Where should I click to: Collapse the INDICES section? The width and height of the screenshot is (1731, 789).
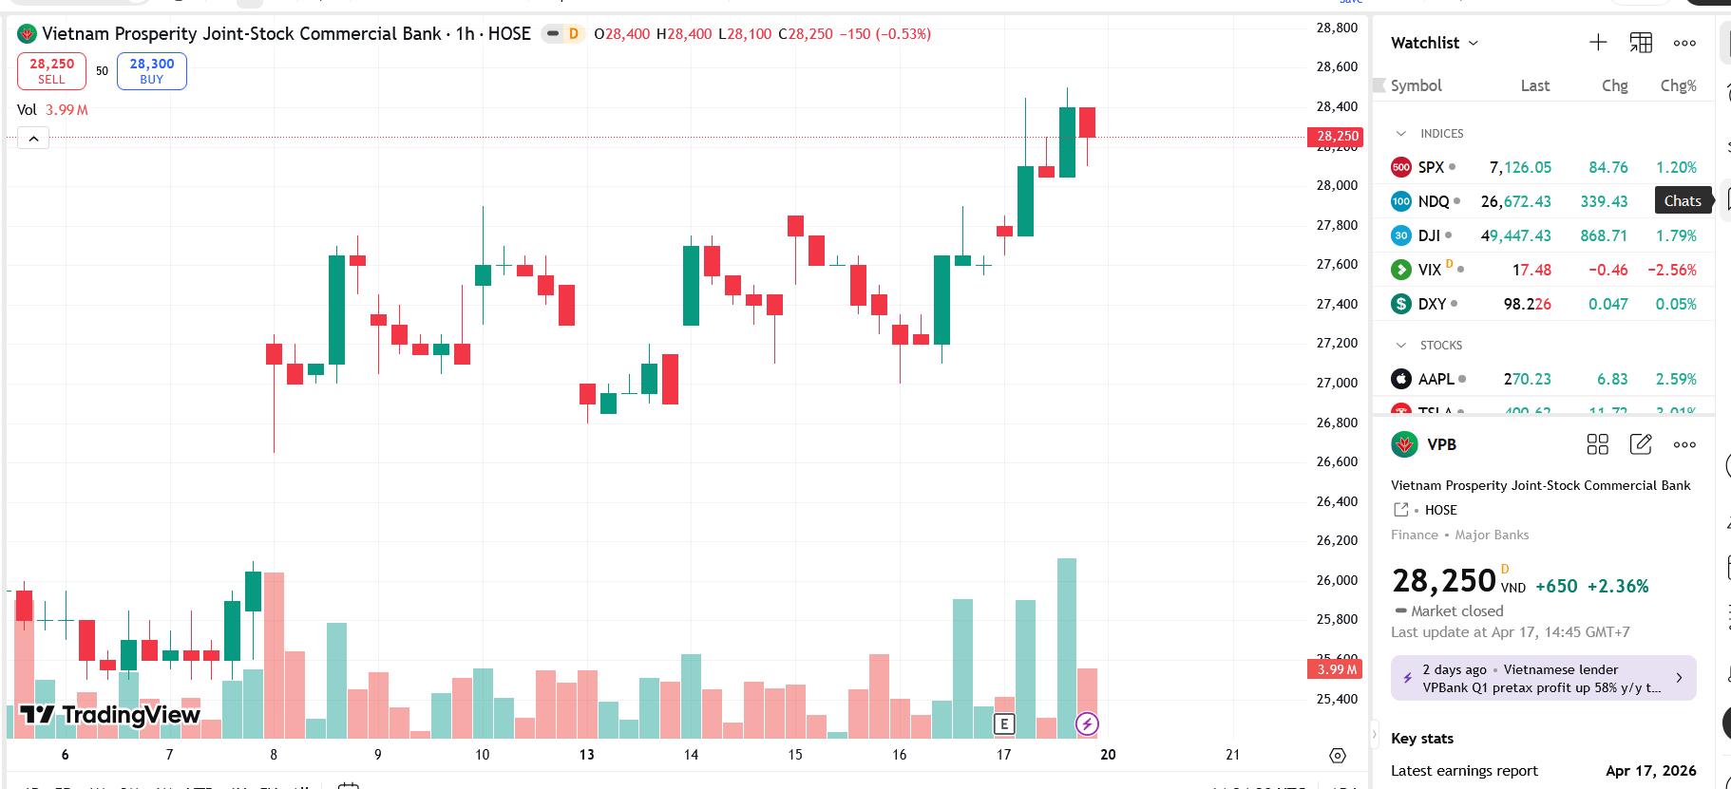(x=1400, y=134)
